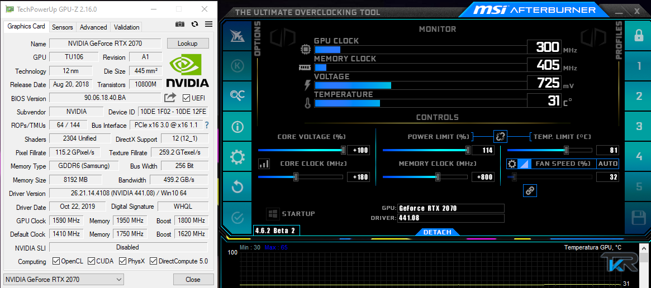Click the fan sync chain link icon

pyautogui.click(x=530, y=190)
